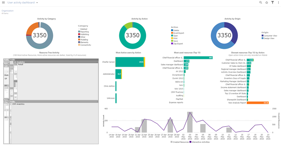Click Customer Sales by Item Gr.. bar
281x147 pixels.
pos(249,63)
